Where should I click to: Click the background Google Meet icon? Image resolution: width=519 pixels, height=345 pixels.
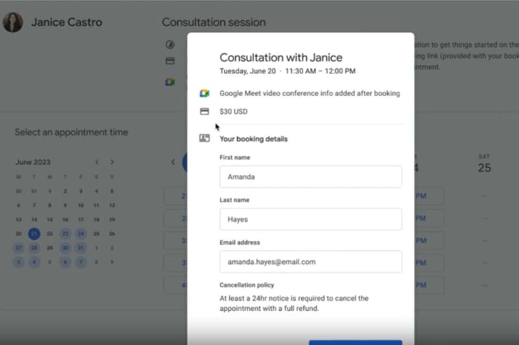[x=170, y=82]
